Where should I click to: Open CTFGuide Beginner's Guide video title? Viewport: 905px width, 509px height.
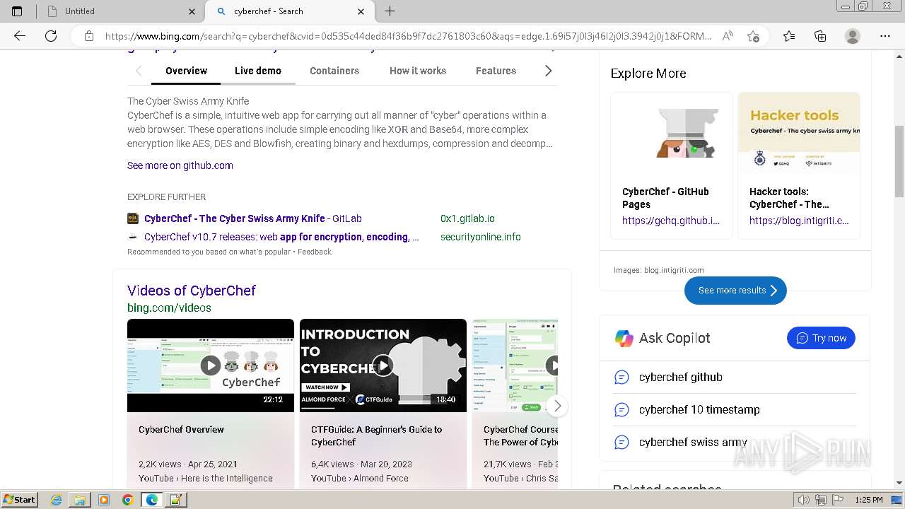376,435
